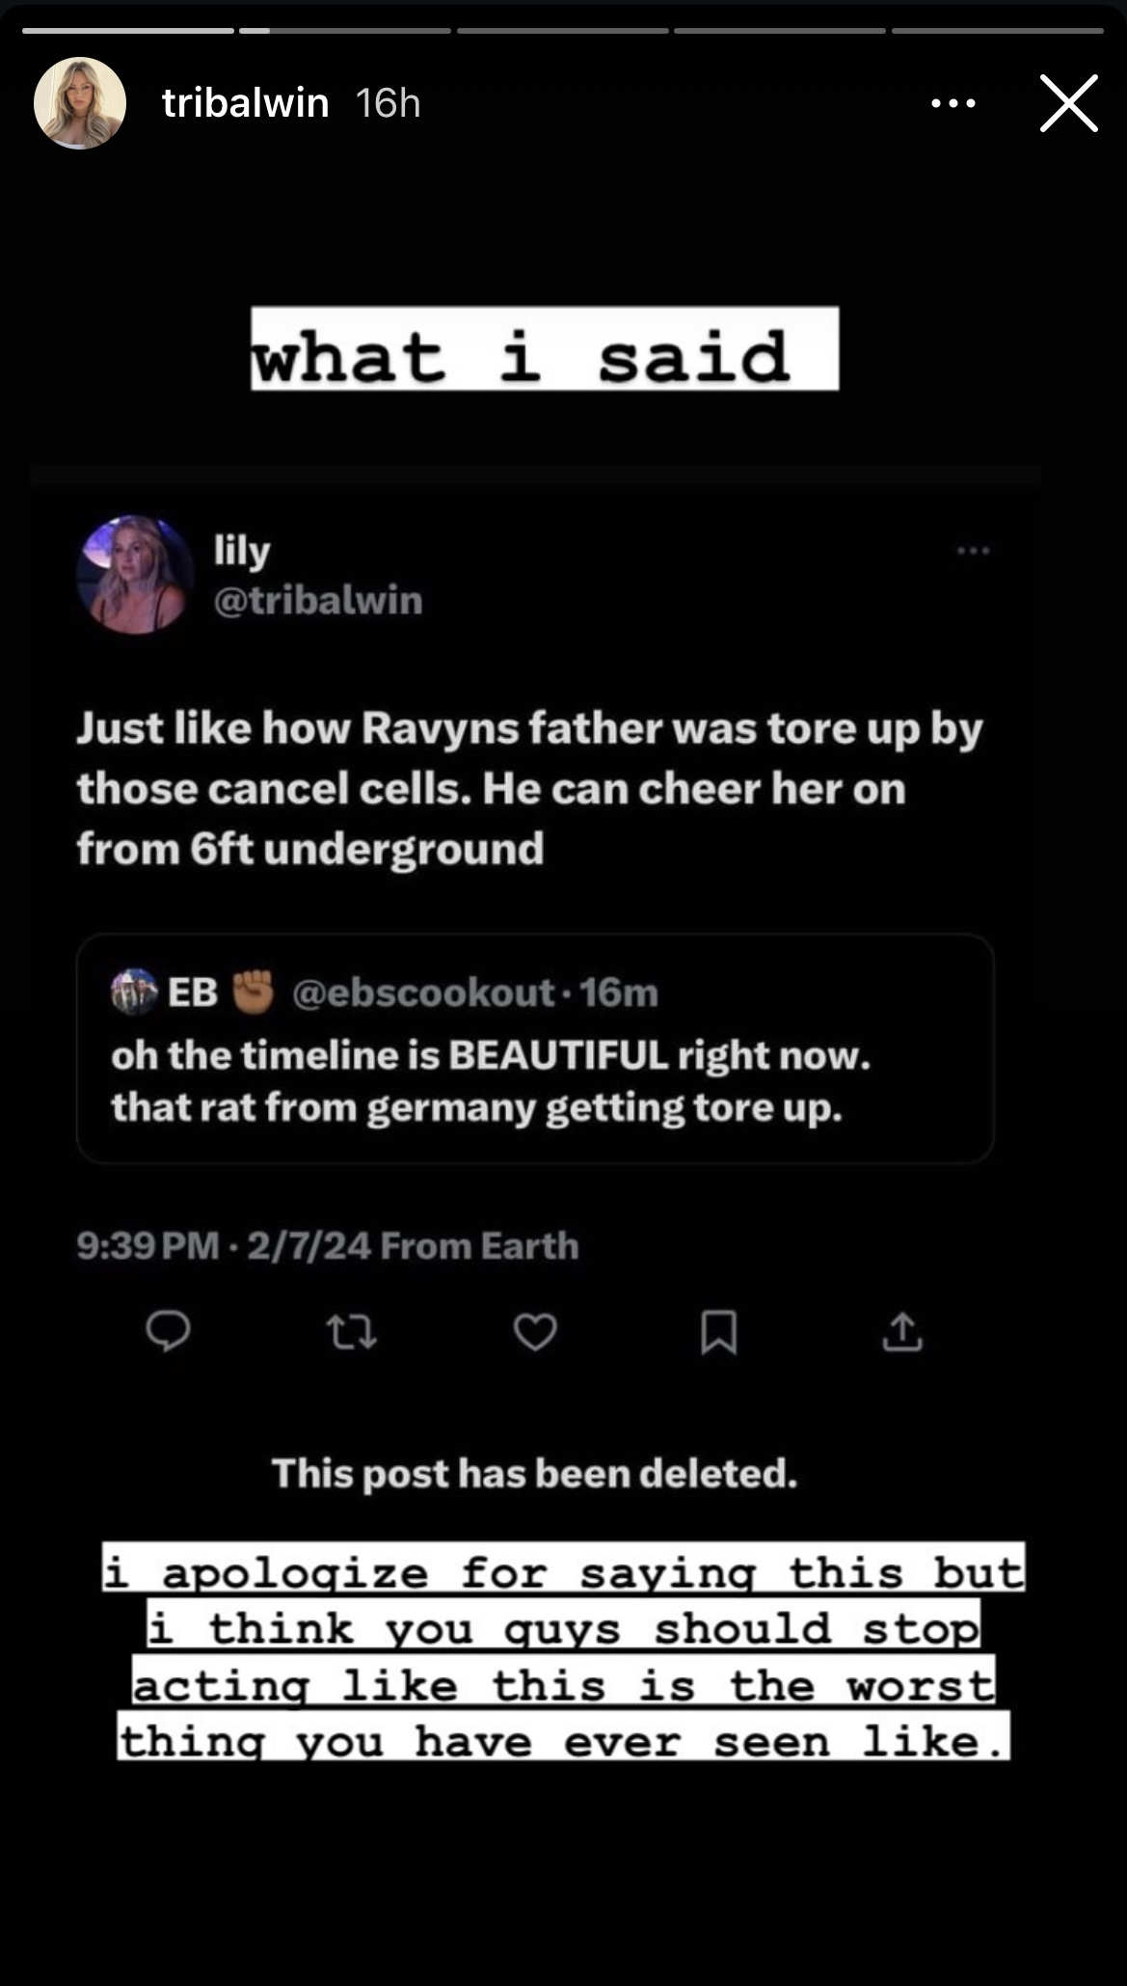Open lily's avatar in the tweet
This screenshot has width=1127, height=1986.
point(135,575)
